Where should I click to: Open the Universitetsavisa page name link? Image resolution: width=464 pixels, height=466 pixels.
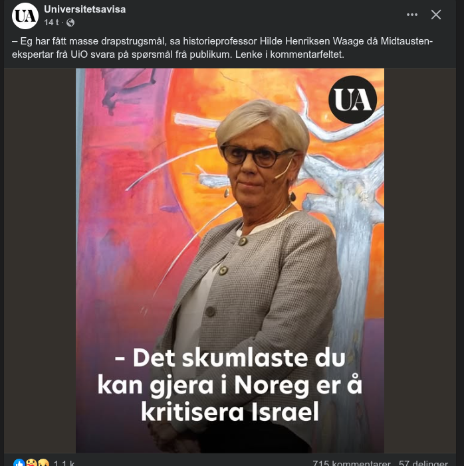tap(85, 9)
